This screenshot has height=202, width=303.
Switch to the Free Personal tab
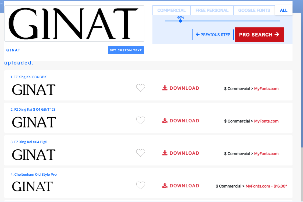212,10
